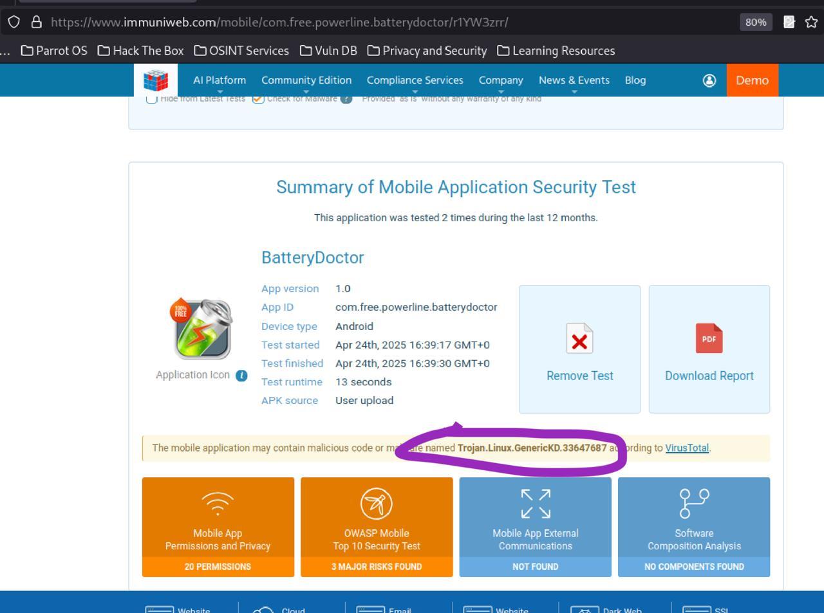Click the malware check help question icon
The width and height of the screenshot is (824, 613).
[x=346, y=99]
